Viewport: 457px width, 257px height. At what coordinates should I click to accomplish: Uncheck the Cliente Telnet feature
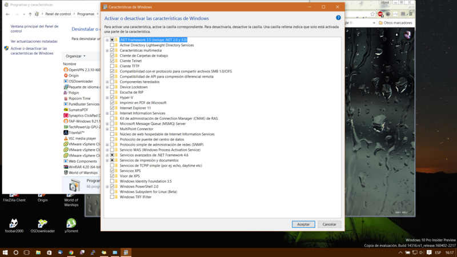coord(112,61)
